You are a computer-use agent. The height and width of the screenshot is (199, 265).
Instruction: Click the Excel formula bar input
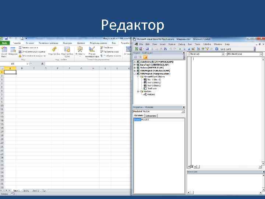pos(88,64)
